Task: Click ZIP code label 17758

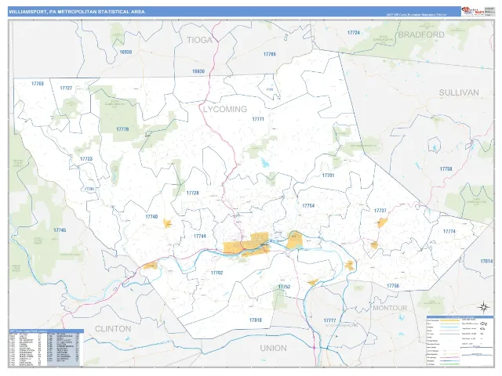Action: pos(446,169)
